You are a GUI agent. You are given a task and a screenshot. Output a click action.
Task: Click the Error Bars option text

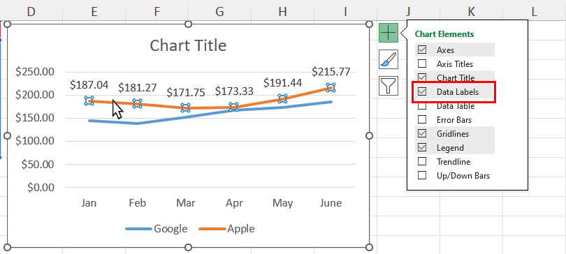coord(454,120)
